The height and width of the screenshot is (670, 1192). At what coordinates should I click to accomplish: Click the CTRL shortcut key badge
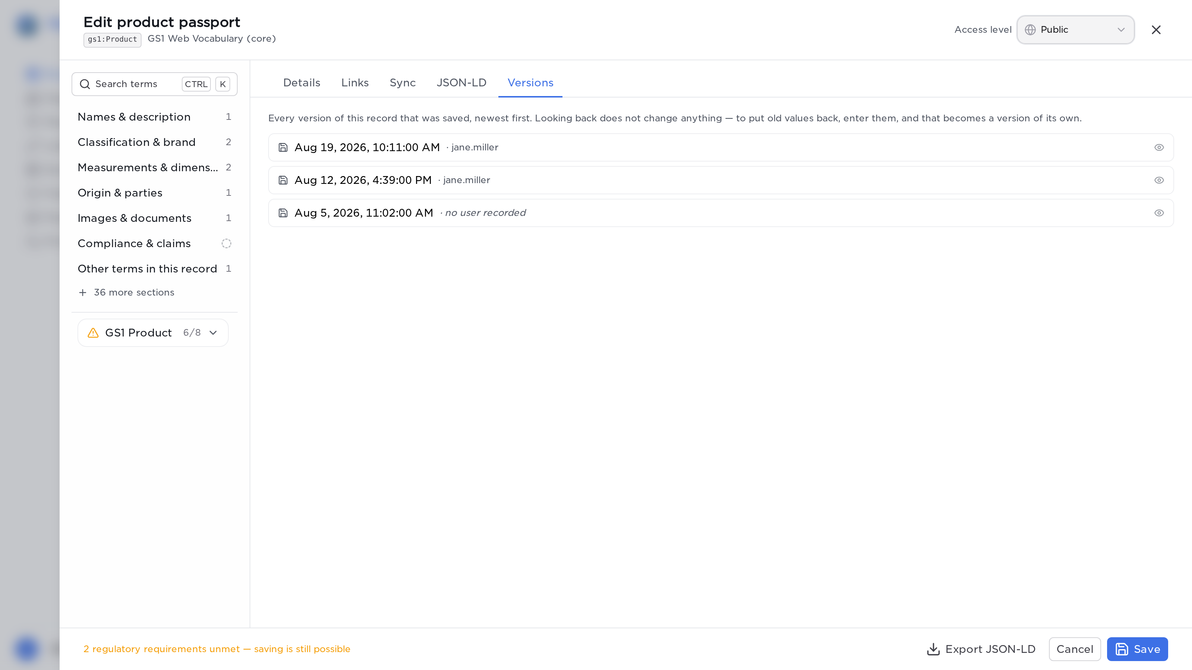(196, 84)
